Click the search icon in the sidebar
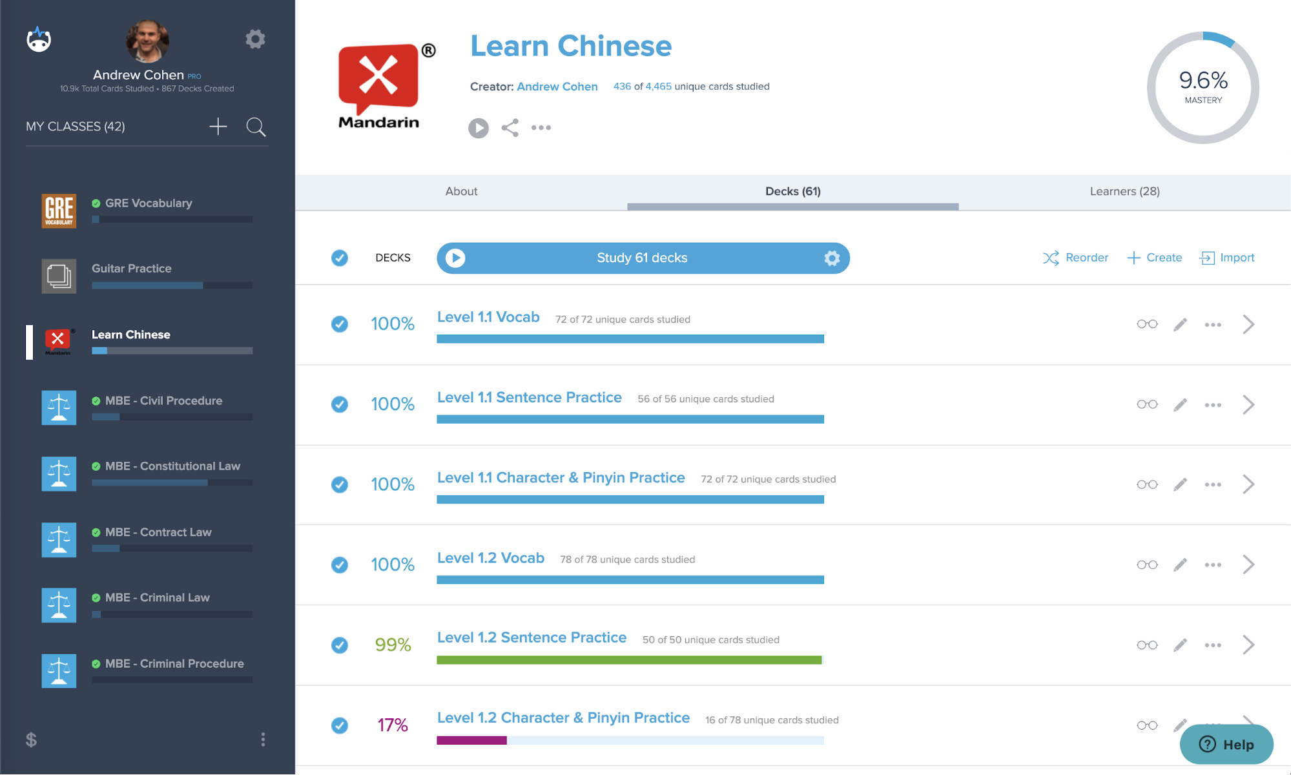This screenshot has width=1291, height=775. click(x=256, y=127)
